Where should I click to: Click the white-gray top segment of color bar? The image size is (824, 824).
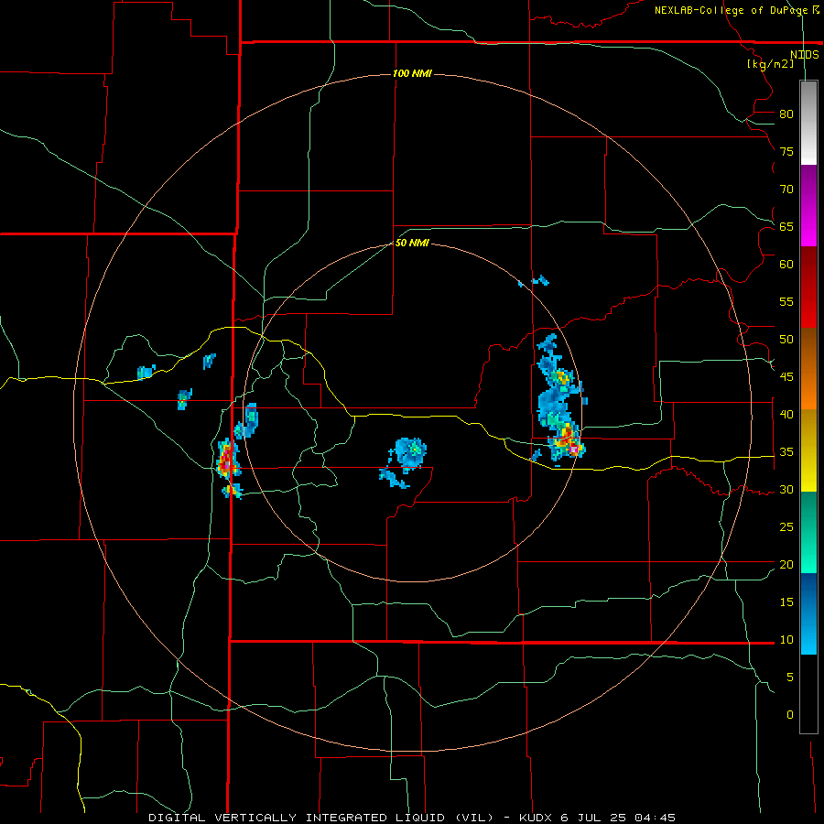(x=808, y=123)
